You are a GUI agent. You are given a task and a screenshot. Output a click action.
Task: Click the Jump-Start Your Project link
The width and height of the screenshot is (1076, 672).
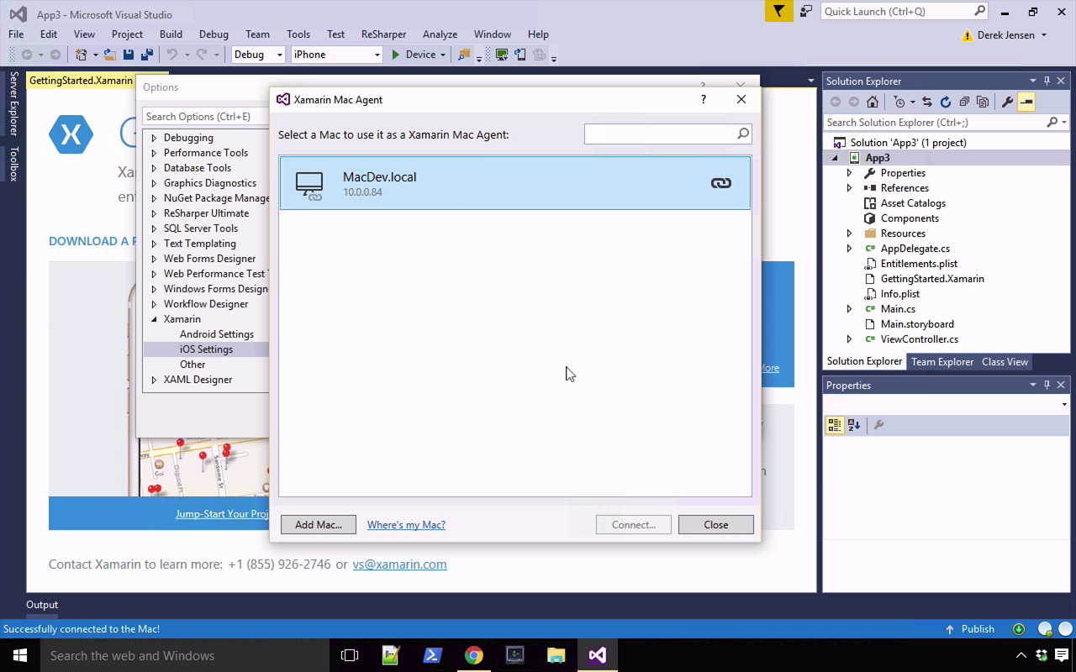tap(222, 514)
